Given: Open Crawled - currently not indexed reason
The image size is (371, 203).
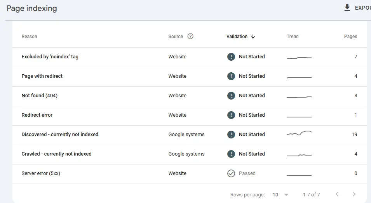Looking at the screenshot, I should coord(57,154).
